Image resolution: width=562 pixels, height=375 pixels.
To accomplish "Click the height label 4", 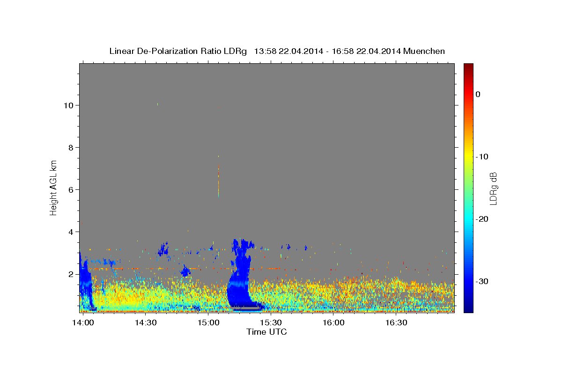I will 72,232.
